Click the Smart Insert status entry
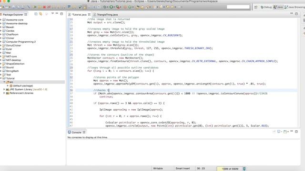Viewport: 305px width, 171px height. pyautogui.click(x=183, y=169)
